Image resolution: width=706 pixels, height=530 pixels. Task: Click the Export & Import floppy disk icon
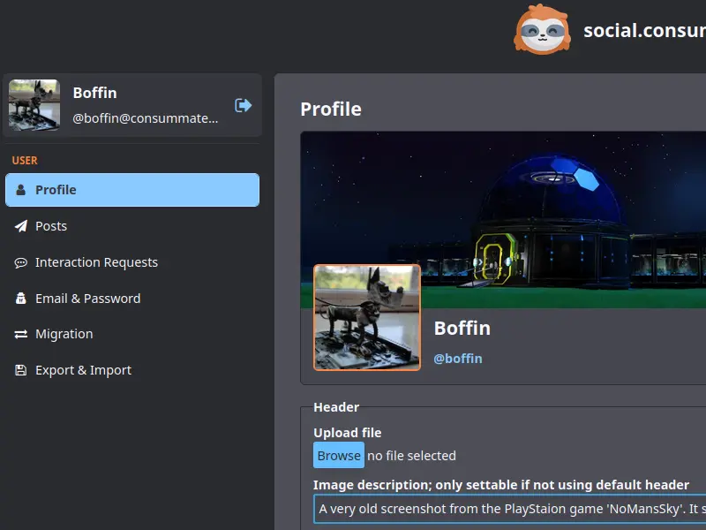click(21, 370)
